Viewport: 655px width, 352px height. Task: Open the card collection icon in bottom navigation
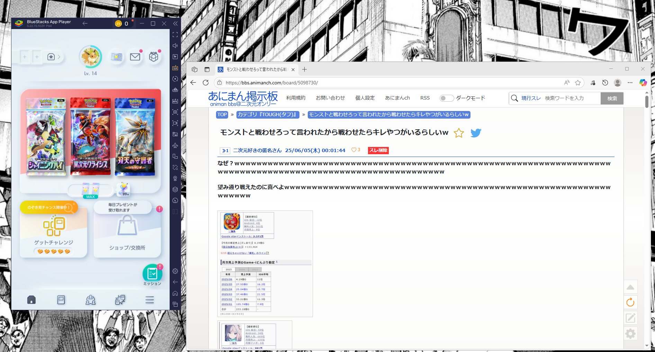click(61, 300)
